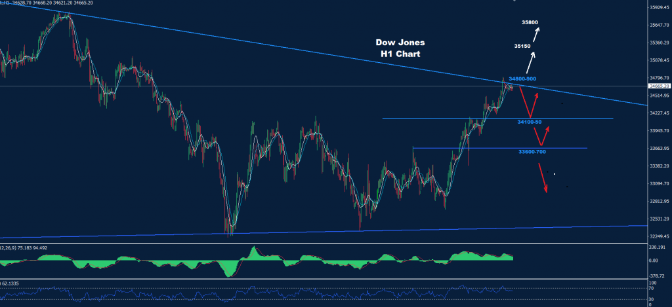672x307 pixels.
Task: Click 32531.20 on the price axis
Action: point(660,219)
